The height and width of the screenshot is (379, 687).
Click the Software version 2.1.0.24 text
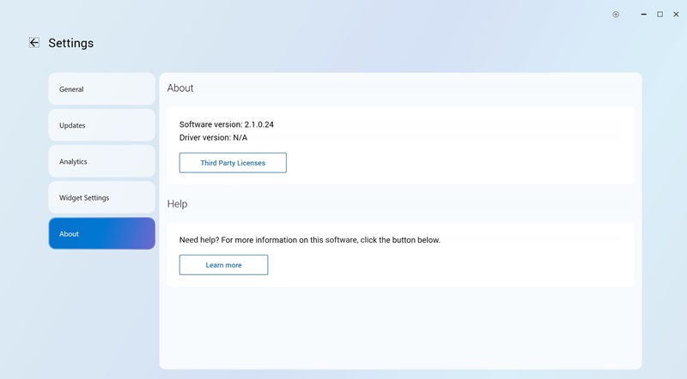[227, 124]
